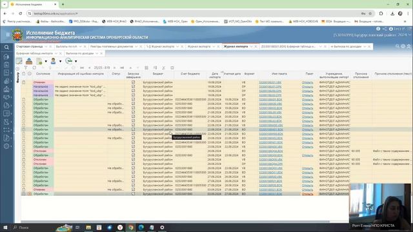Close the 'Журнал импорта' tab

coord(256,46)
